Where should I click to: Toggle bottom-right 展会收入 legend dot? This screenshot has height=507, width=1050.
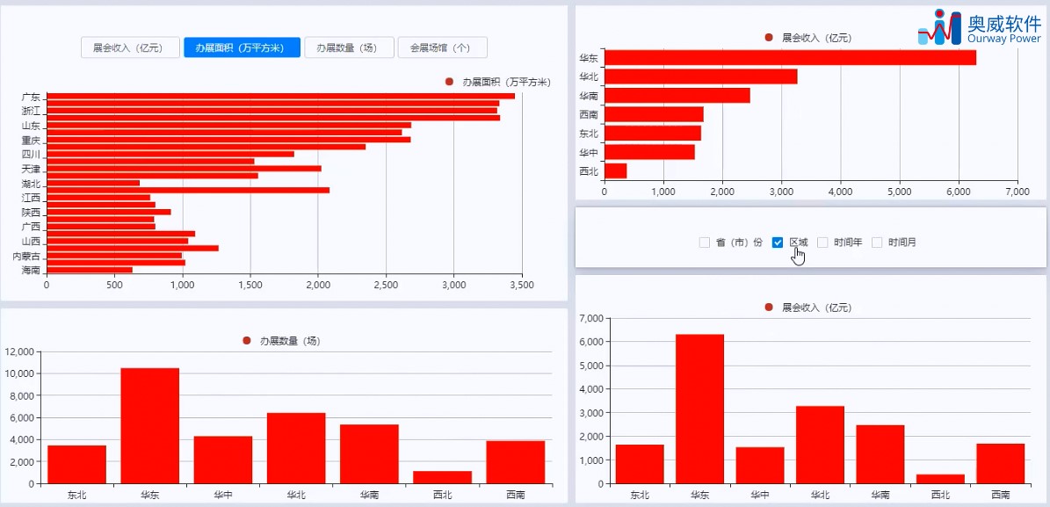tap(769, 308)
